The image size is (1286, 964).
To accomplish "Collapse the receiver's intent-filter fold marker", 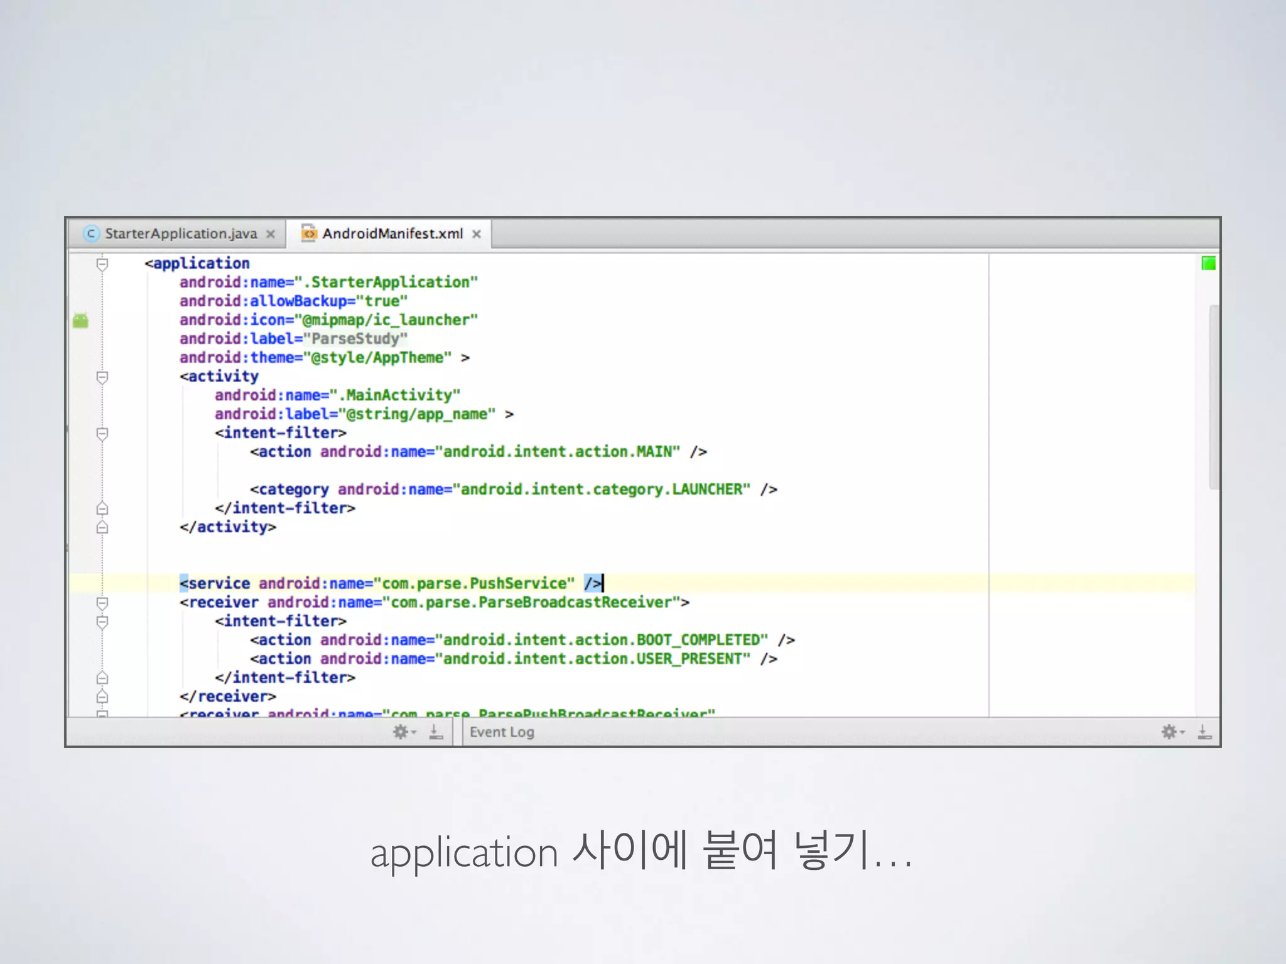I will click(102, 621).
